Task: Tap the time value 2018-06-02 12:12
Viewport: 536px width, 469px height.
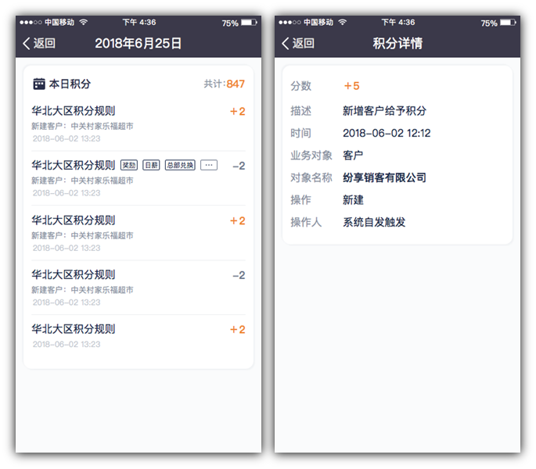Action: click(x=387, y=133)
